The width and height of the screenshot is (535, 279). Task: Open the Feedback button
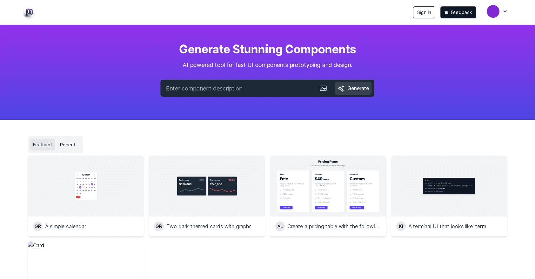point(458,12)
